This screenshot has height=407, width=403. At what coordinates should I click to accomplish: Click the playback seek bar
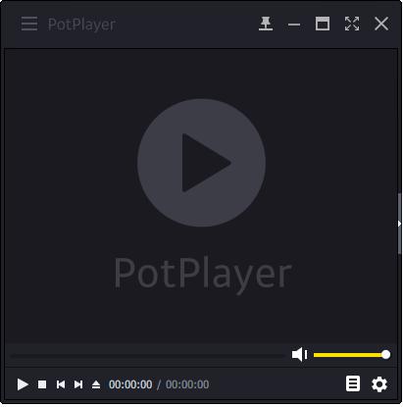tap(148, 355)
